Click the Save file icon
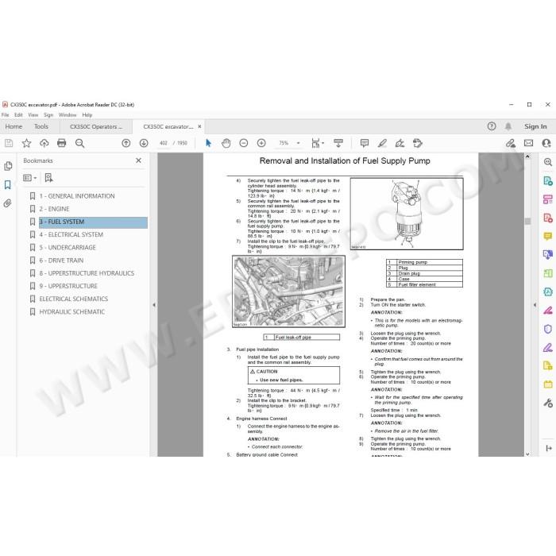The image size is (556, 556). tap(9, 143)
